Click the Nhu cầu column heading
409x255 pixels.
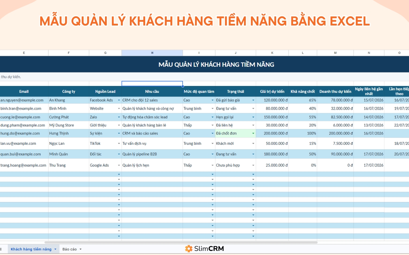tap(152, 91)
